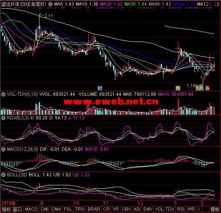Viewport: 221px width, 213px height.
Task: Switch to the TRIX indicator tab
Action: click(x=80, y=209)
